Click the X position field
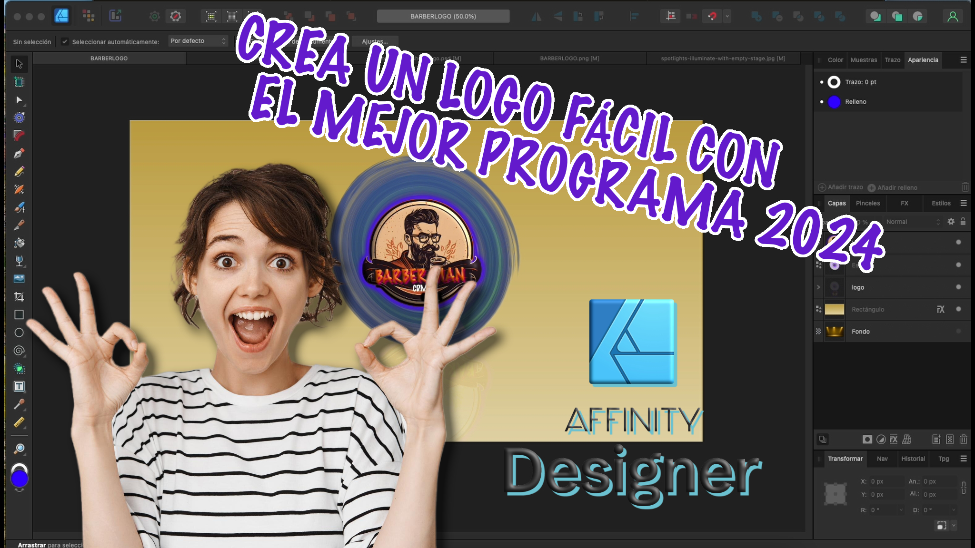The height and width of the screenshot is (548, 975). pyautogui.click(x=886, y=481)
